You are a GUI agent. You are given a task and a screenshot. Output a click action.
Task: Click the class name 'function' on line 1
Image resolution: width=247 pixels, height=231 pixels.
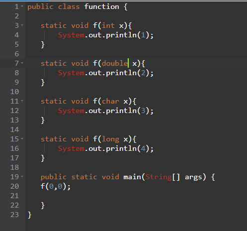pos(101,7)
